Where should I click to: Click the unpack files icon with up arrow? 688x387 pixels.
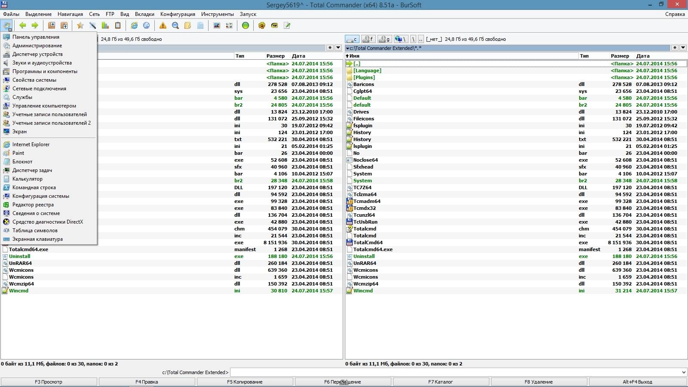[x=64, y=25]
